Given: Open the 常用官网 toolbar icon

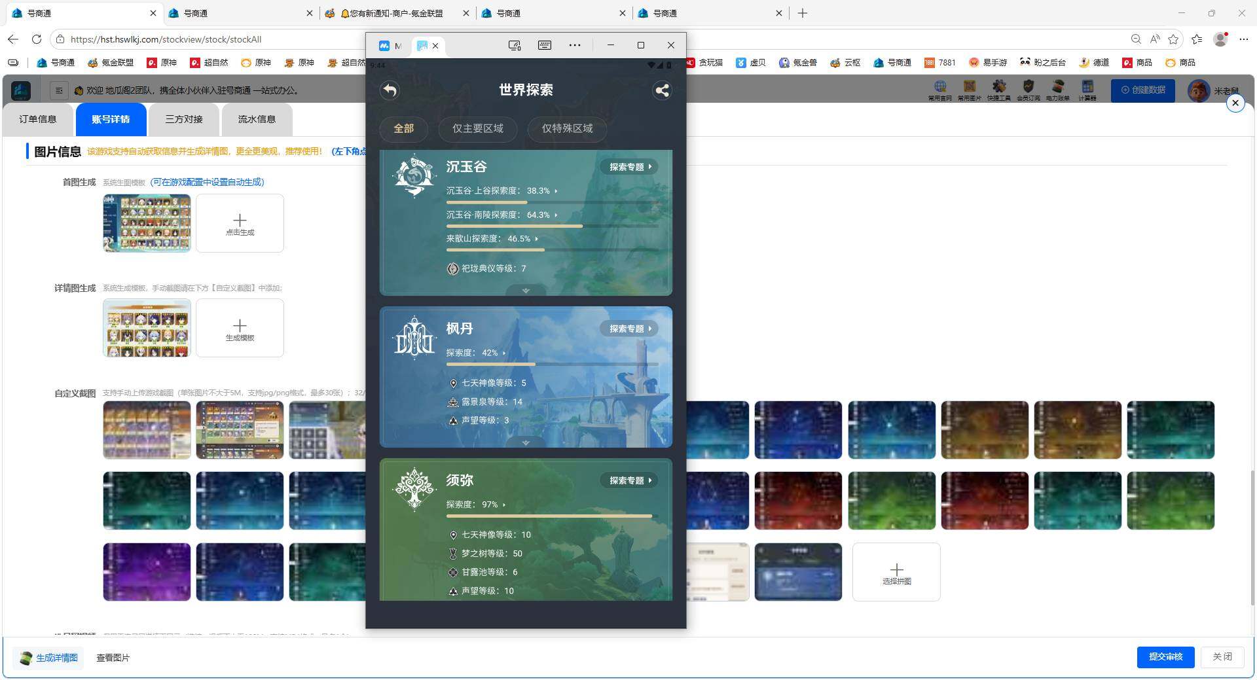Looking at the screenshot, I should pos(940,90).
